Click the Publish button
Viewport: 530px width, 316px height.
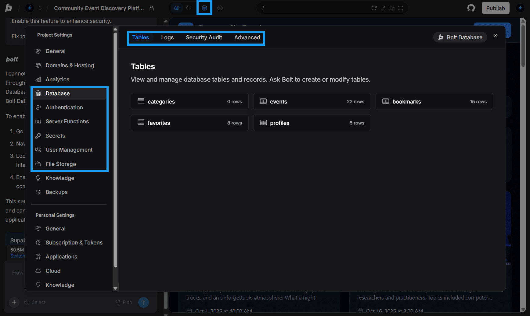495,8
